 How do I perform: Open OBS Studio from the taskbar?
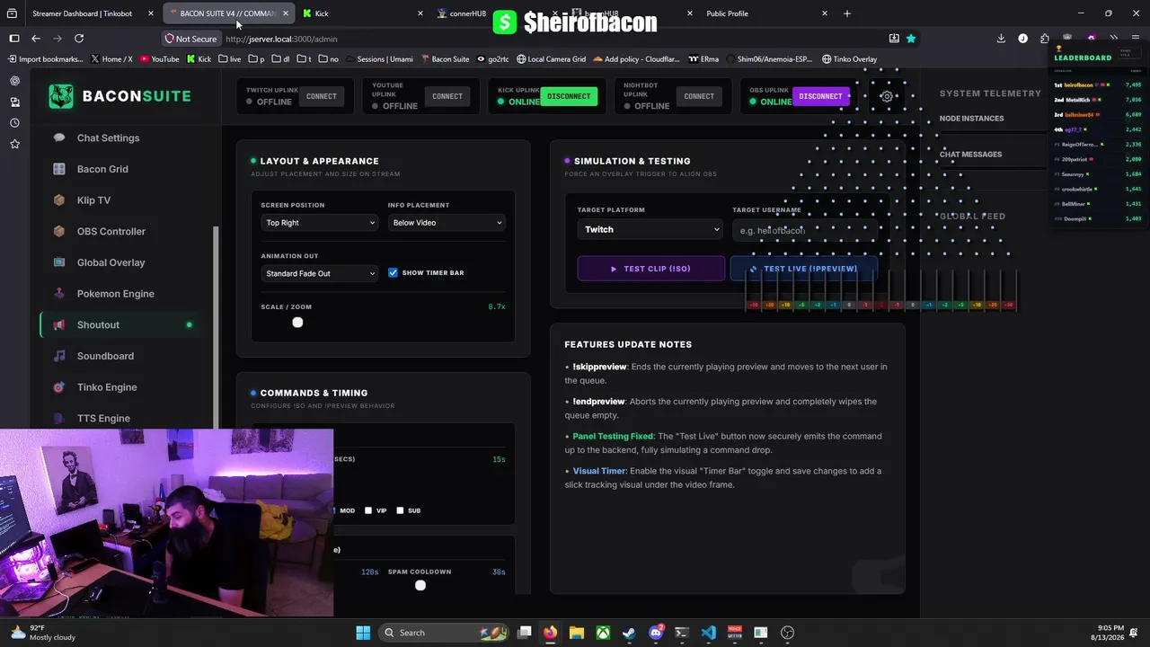point(788,633)
